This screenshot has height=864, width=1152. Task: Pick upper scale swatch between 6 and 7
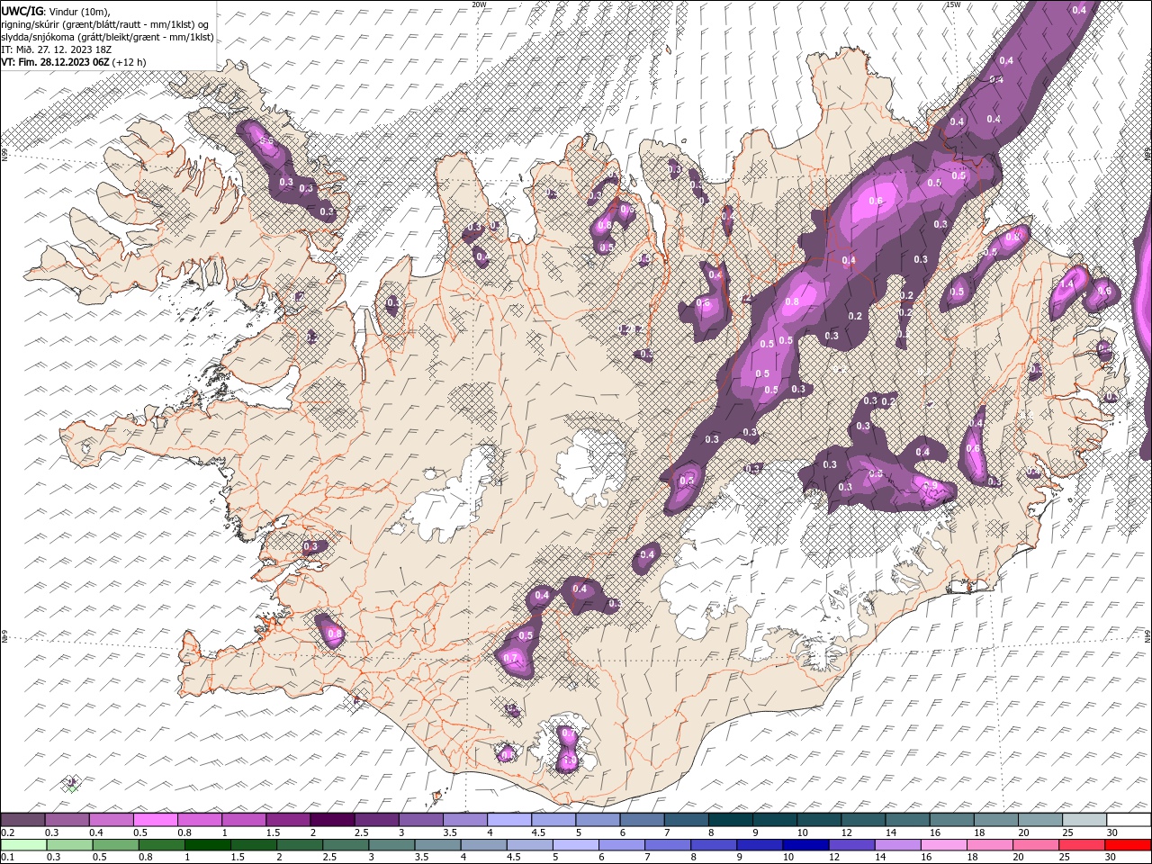pyautogui.click(x=642, y=819)
